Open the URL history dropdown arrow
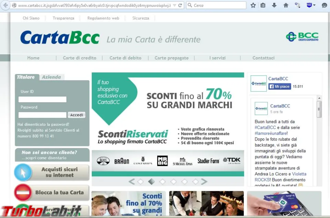This screenshot has height=218, width=330. click(175, 5)
